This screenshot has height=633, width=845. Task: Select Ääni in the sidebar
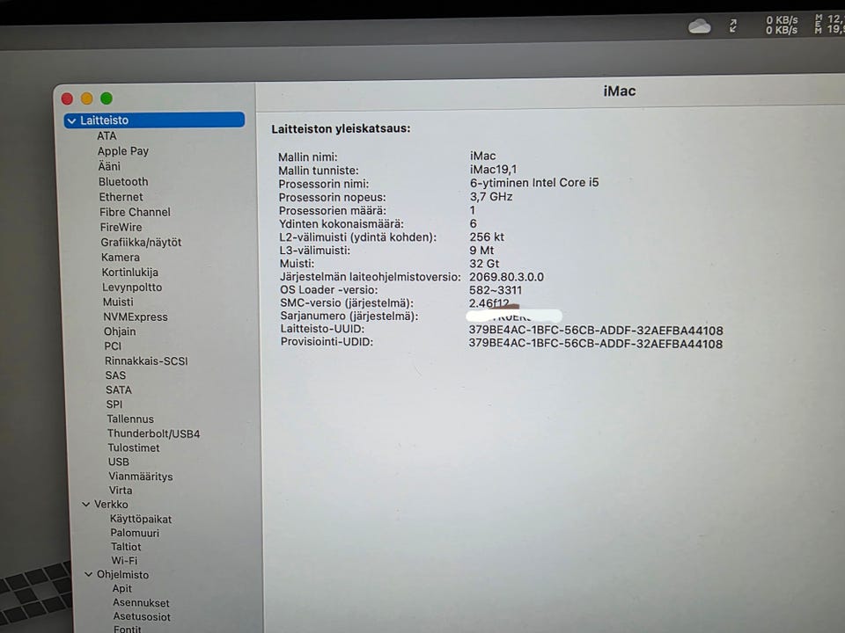(x=109, y=166)
